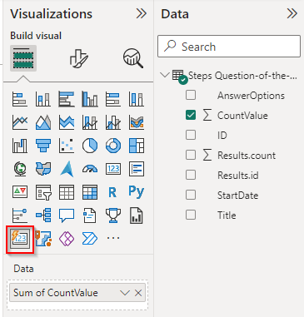The height and width of the screenshot is (317, 304).
Task: Uncheck the CountValue field
Action: click(x=191, y=115)
